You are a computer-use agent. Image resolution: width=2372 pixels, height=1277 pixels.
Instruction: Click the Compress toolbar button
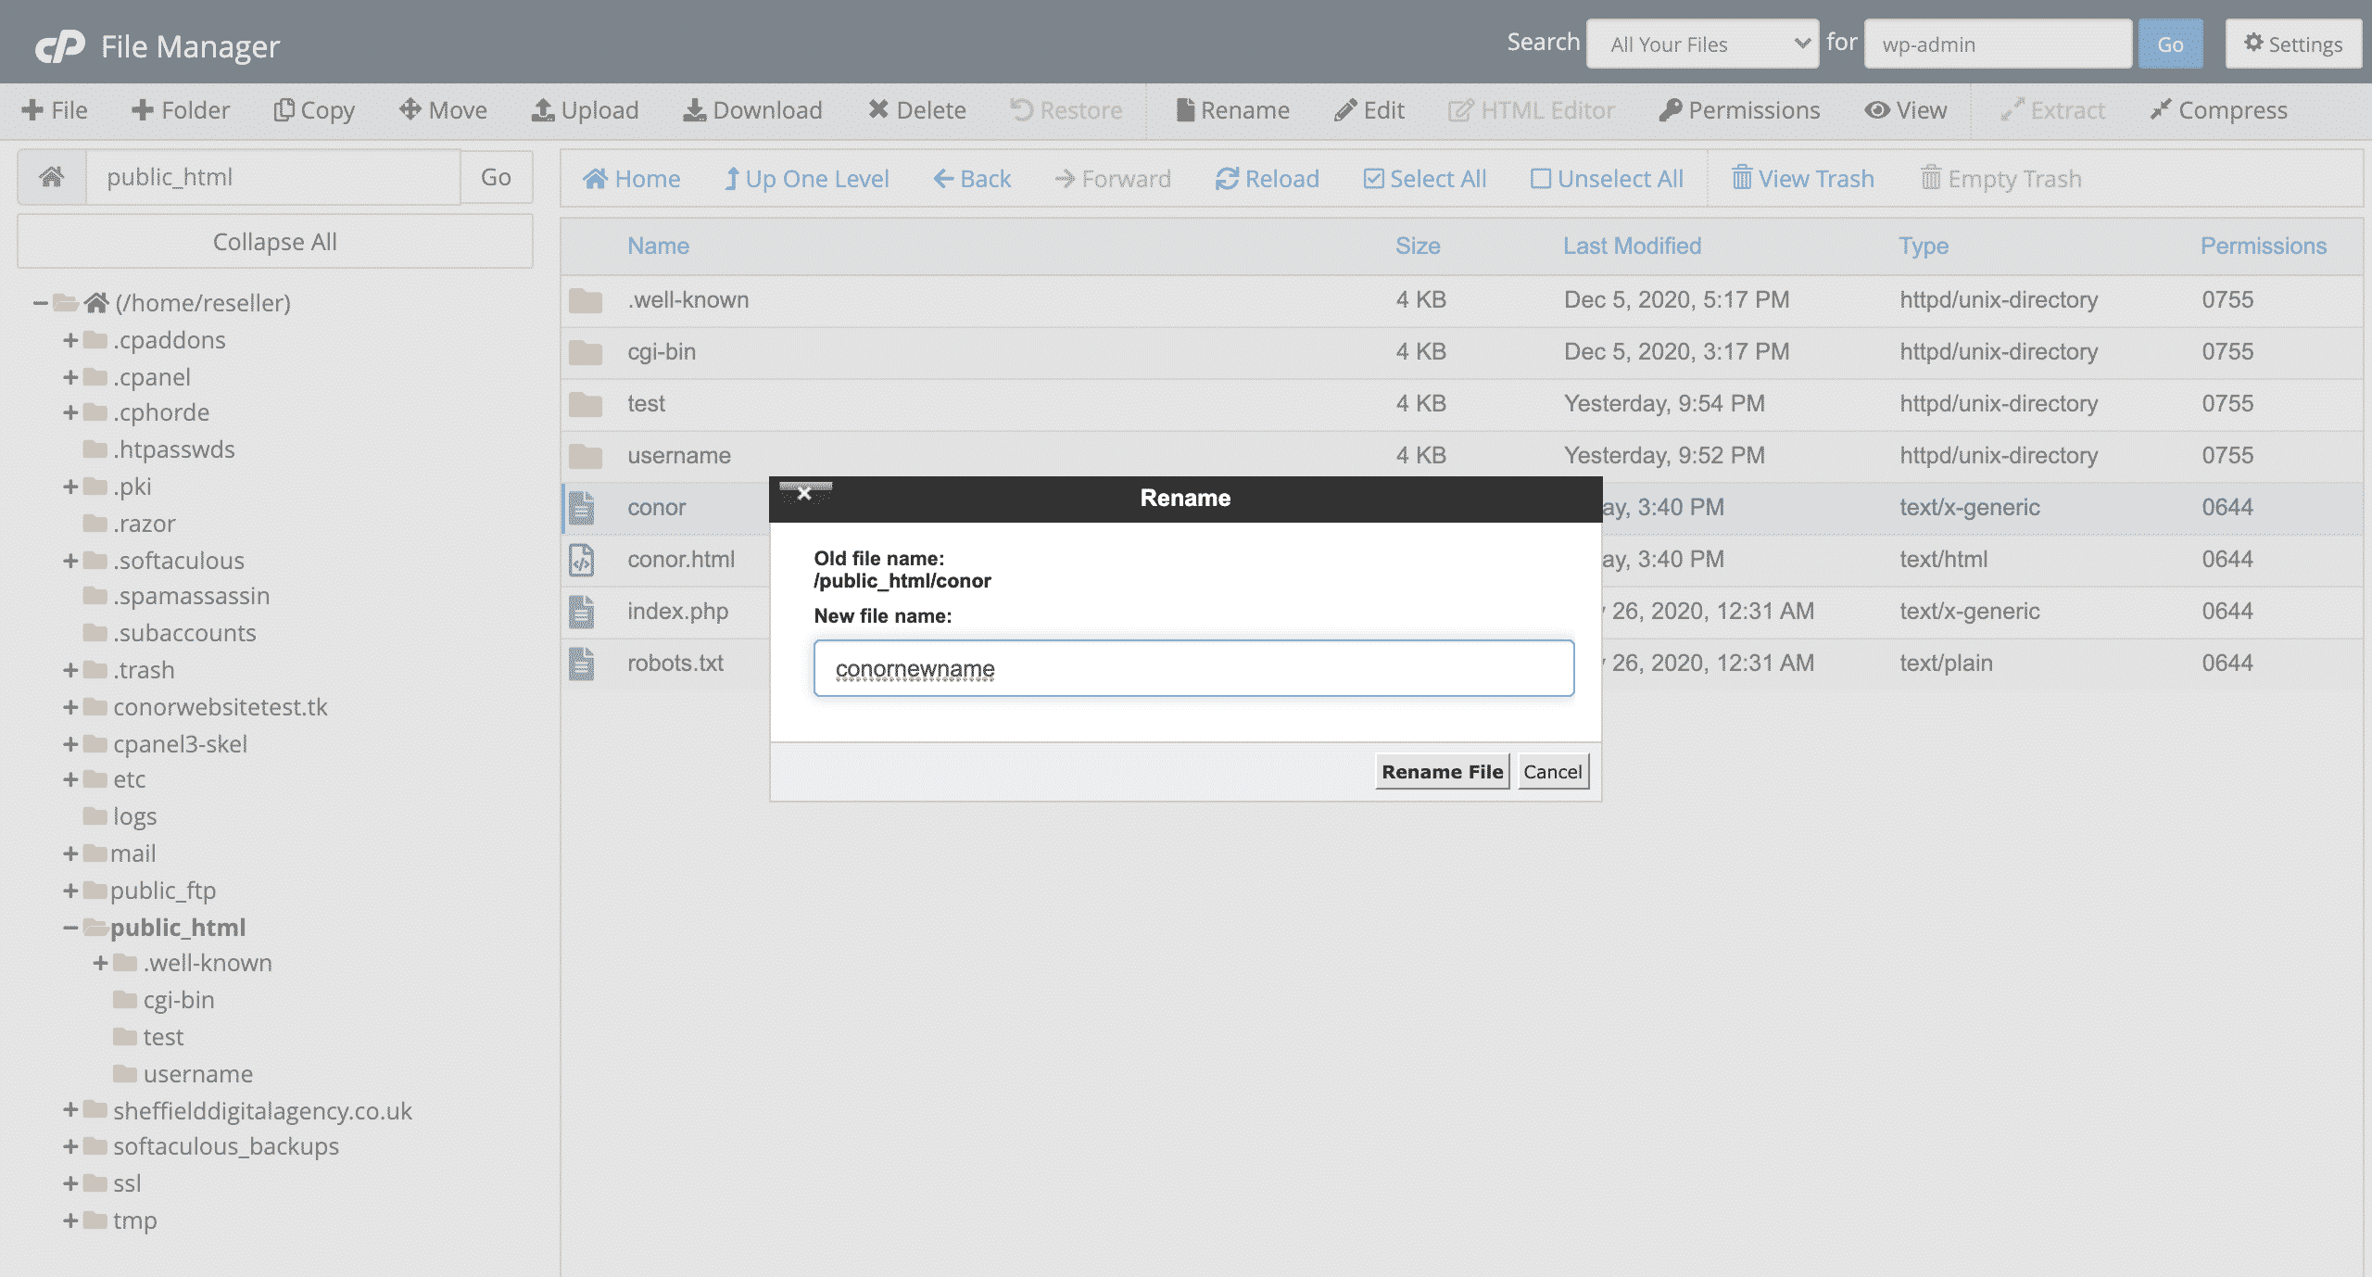(2218, 110)
